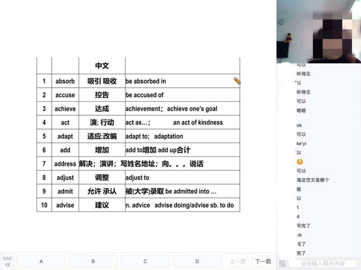Viewport: 361px width, 270px height.
Task: Choose answer option D
Action: click(197, 261)
